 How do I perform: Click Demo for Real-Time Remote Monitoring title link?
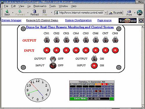(70, 27)
